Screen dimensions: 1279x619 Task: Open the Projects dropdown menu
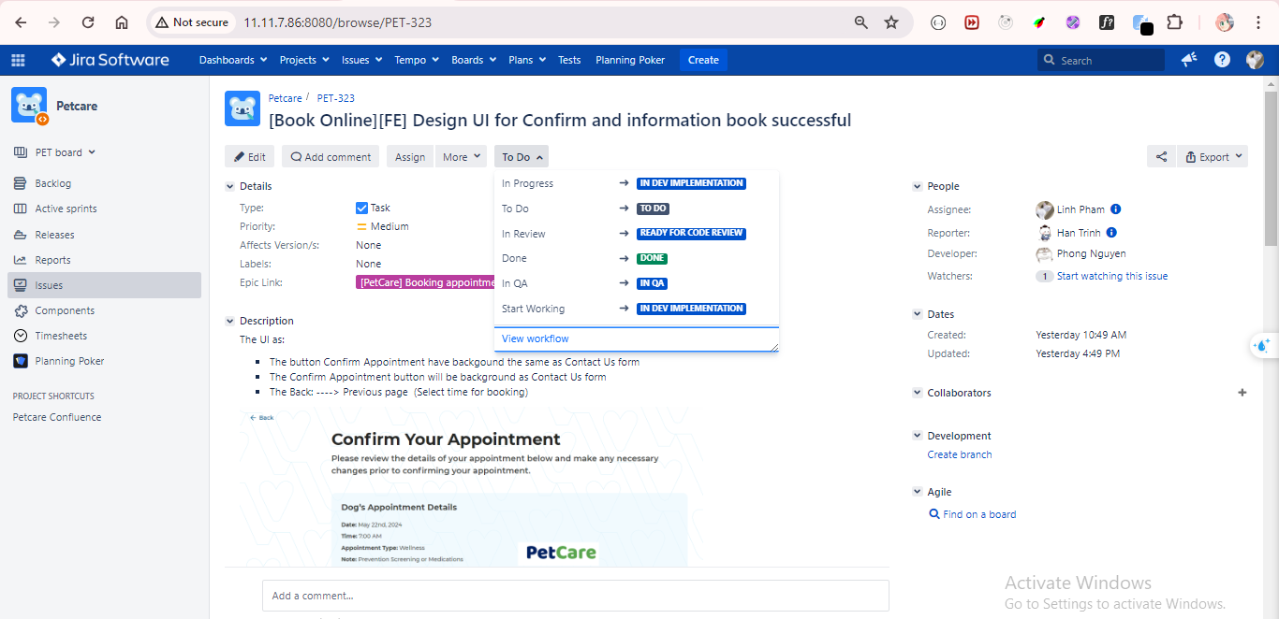click(304, 60)
